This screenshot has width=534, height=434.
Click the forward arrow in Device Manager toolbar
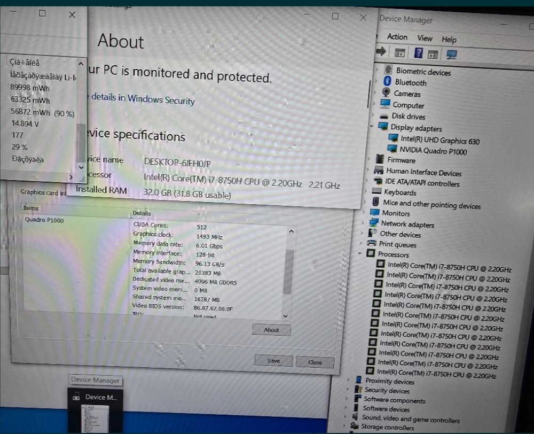point(381,52)
